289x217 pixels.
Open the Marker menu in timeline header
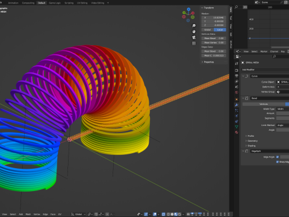(x=264, y=52)
